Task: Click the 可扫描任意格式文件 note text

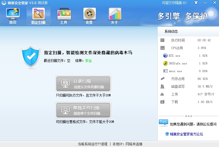Action: pos(85,122)
